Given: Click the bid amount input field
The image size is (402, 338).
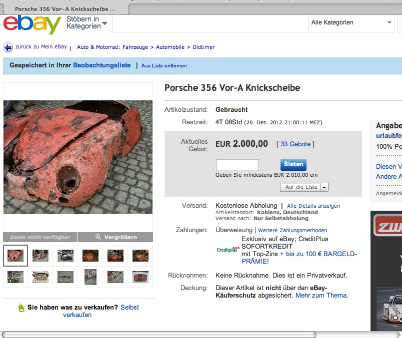Looking at the screenshot, I should (x=237, y=165).
